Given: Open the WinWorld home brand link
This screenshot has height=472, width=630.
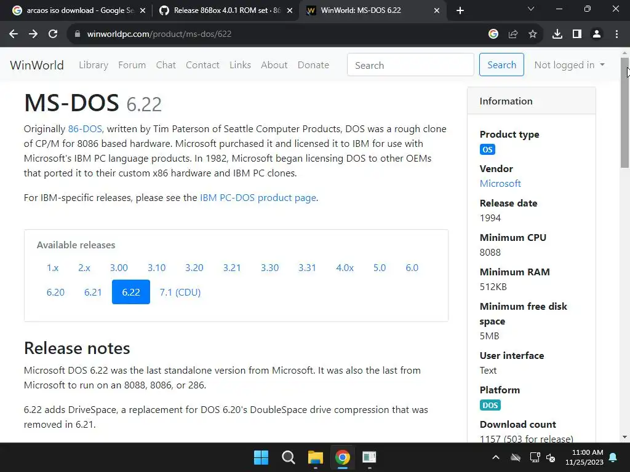Looking at the screenshot, I should 36,65.
